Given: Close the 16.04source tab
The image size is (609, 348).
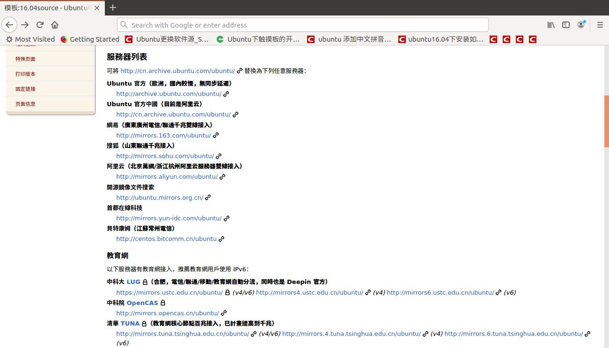Looking at the screenshot, I should click(97, 8).
